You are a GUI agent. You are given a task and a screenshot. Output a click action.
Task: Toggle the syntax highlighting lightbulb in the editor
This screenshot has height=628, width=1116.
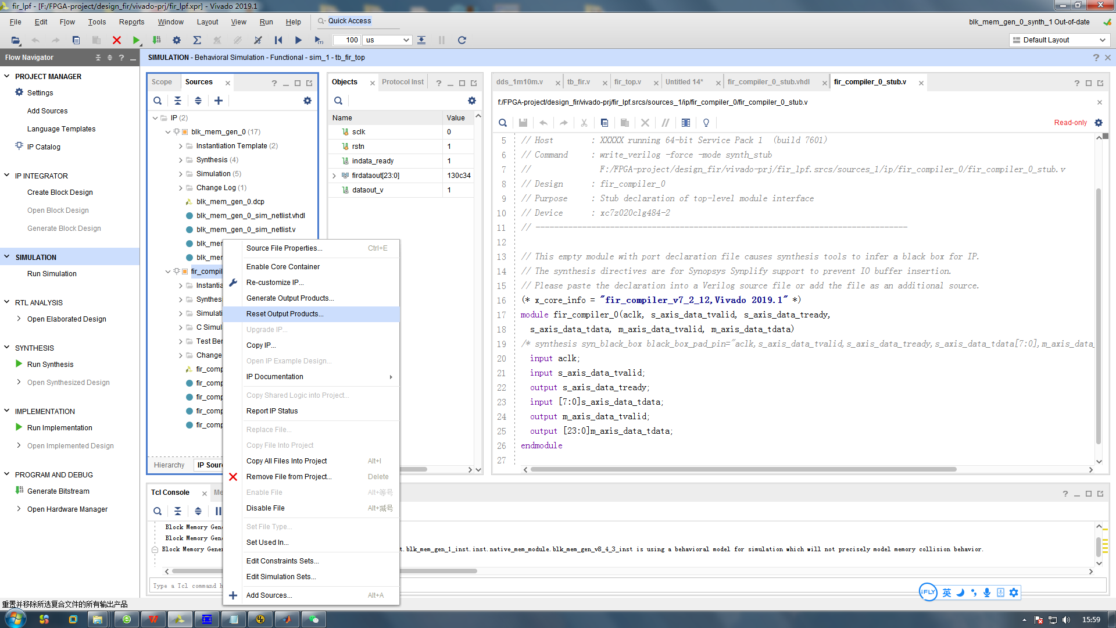pyautogui.click(x=706, y=123)
